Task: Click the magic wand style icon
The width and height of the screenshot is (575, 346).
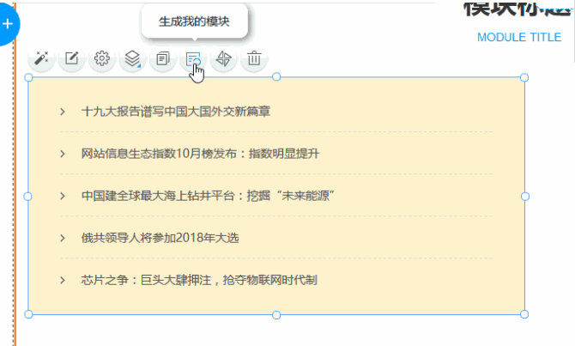Action: click(x=41, y=58)
